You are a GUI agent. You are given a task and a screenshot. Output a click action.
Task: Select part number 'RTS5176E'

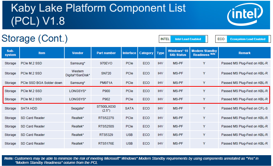(x=106, y=144)
